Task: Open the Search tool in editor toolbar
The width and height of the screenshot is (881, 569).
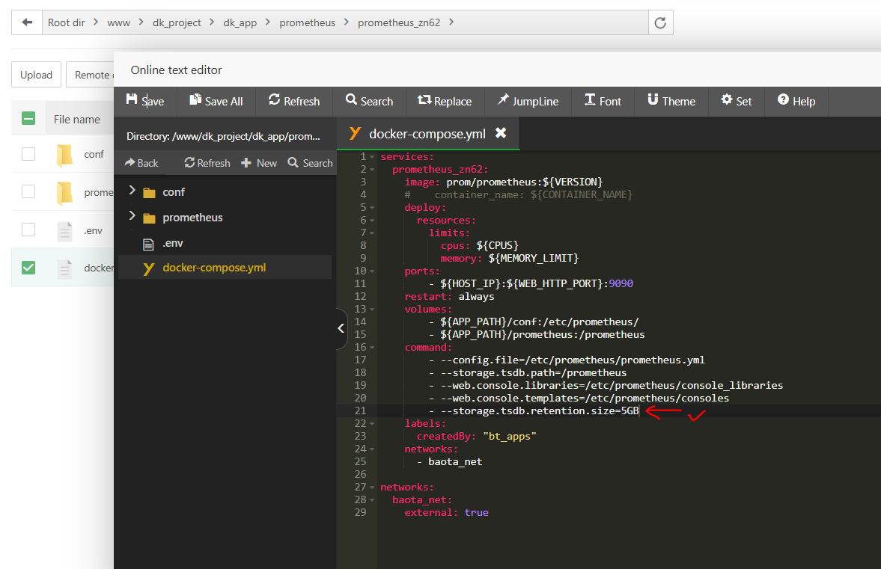Action: click(x=369, y=101)
